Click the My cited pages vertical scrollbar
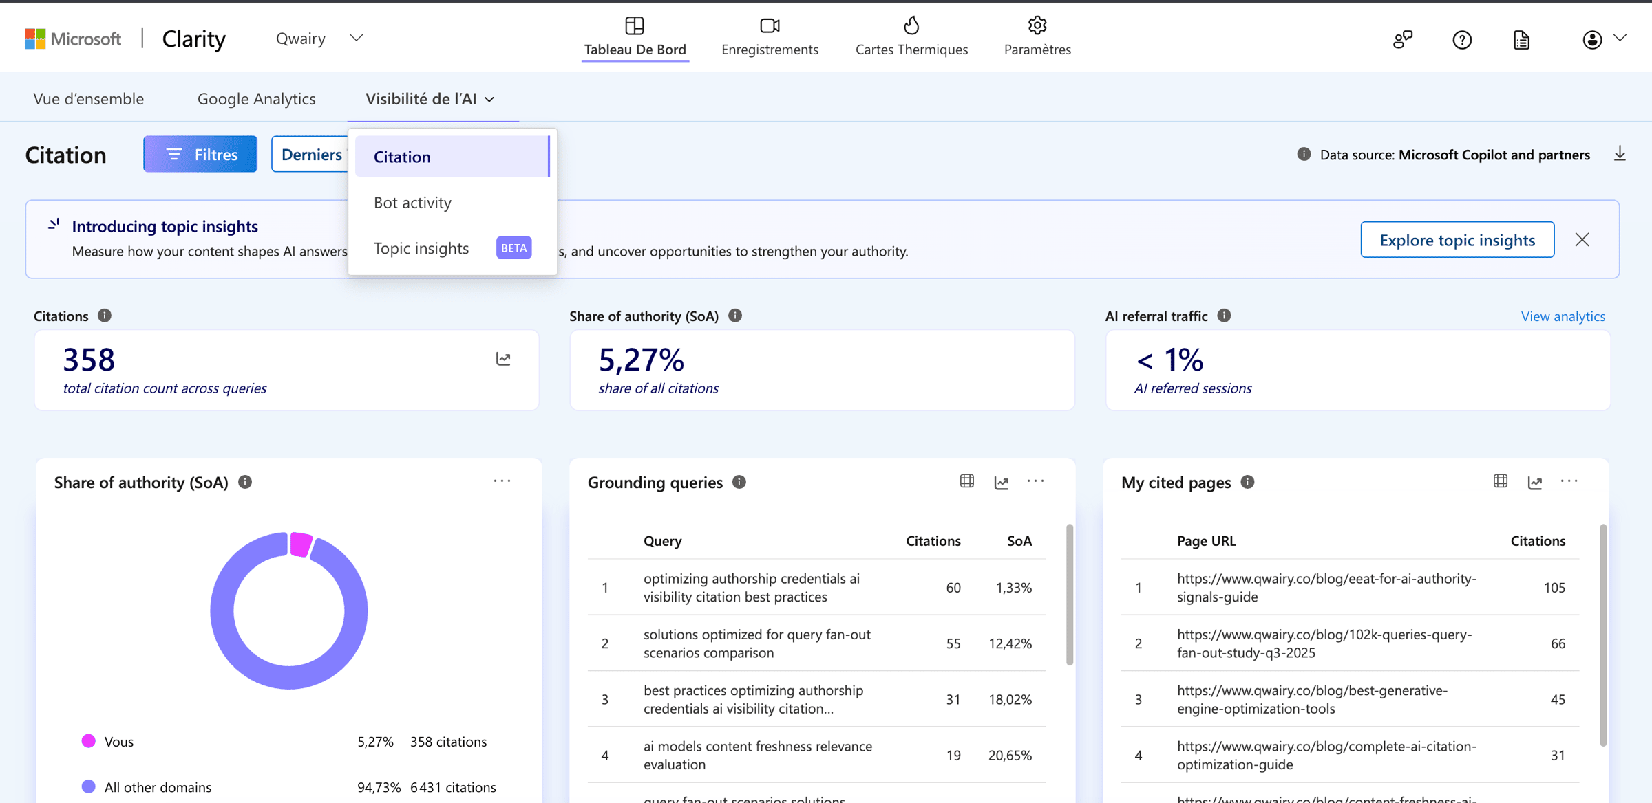The height and width of the screenshot is (803, 1652). pyautogui.click(x=1603, y=635)
